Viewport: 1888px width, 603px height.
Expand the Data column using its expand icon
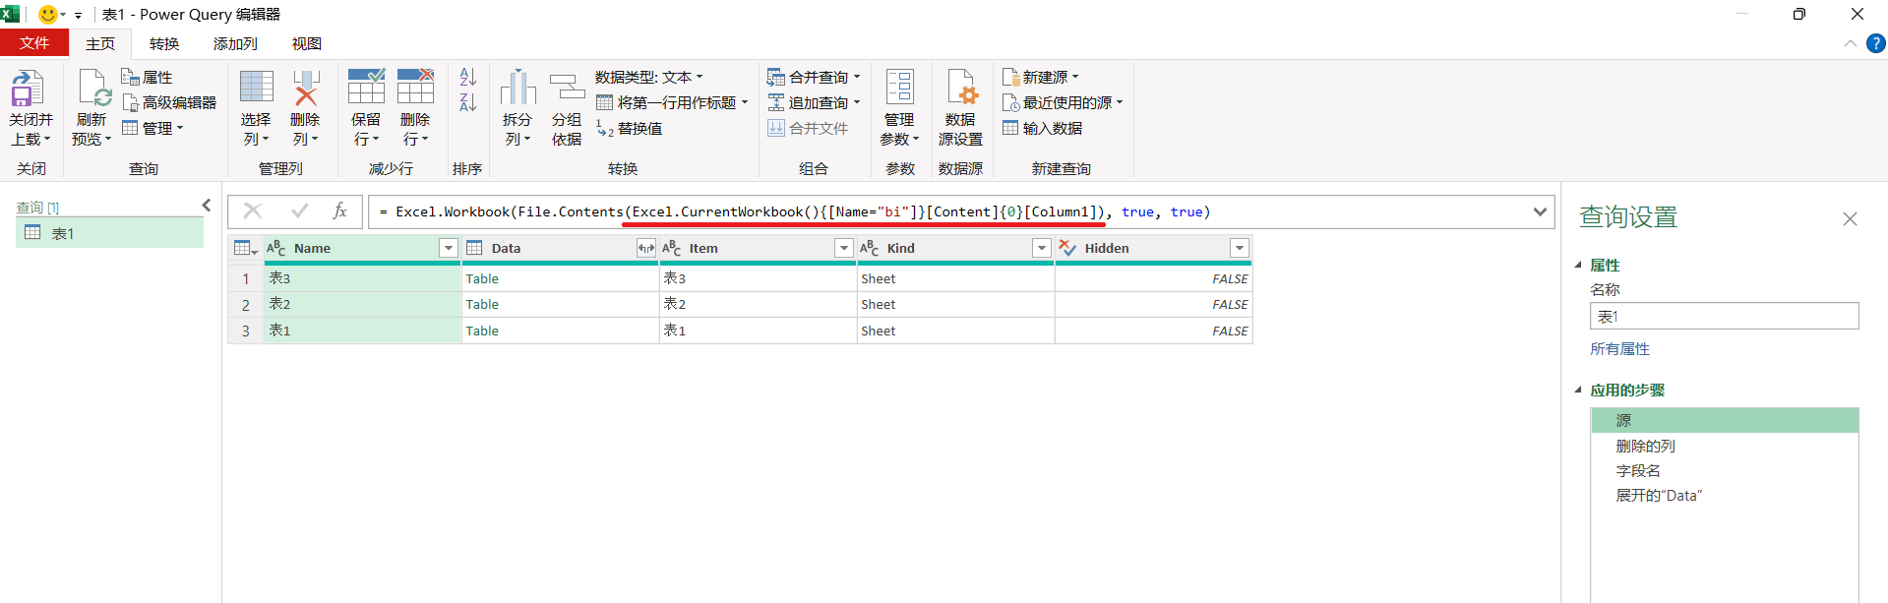point(646,248)
